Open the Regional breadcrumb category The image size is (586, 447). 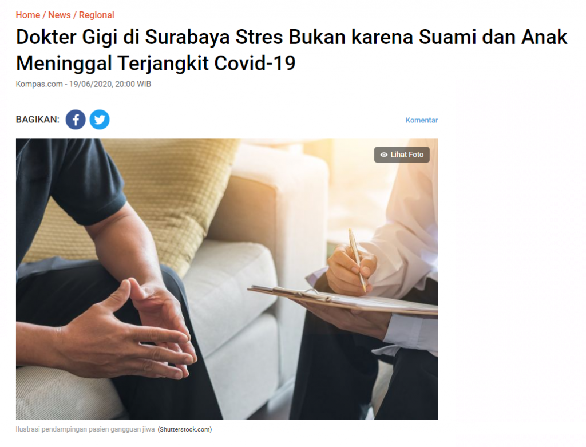click(96, 15)
